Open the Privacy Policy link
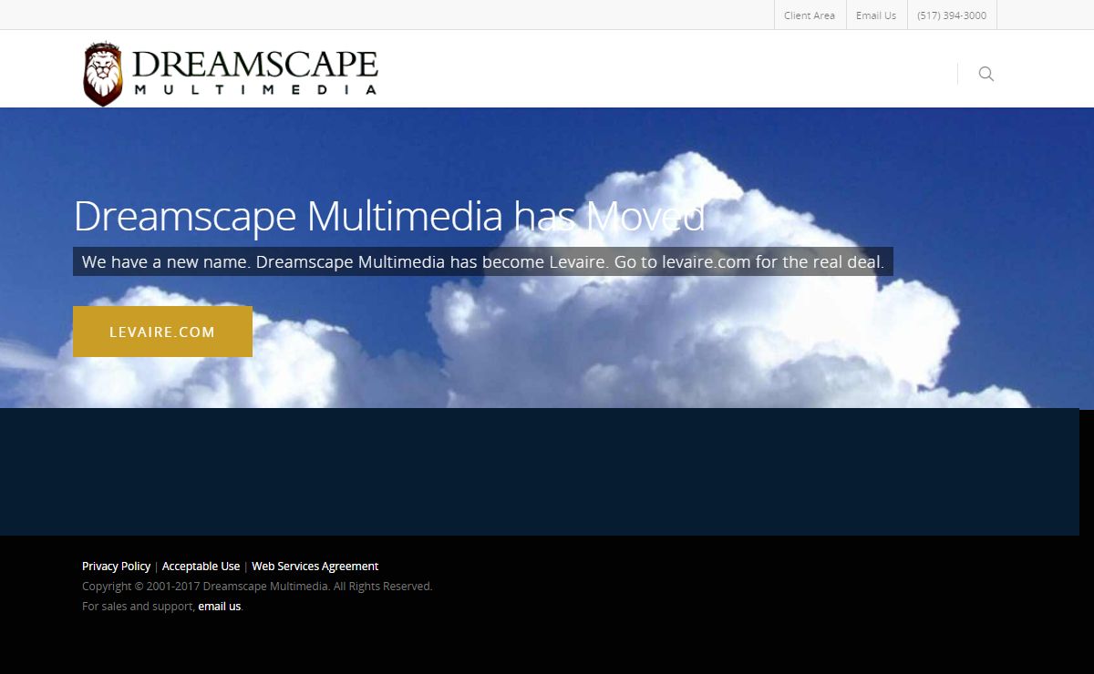Image resolution: width=1094 pixels, height=674 pixels. pyautogui.click(x=116, y=567)
